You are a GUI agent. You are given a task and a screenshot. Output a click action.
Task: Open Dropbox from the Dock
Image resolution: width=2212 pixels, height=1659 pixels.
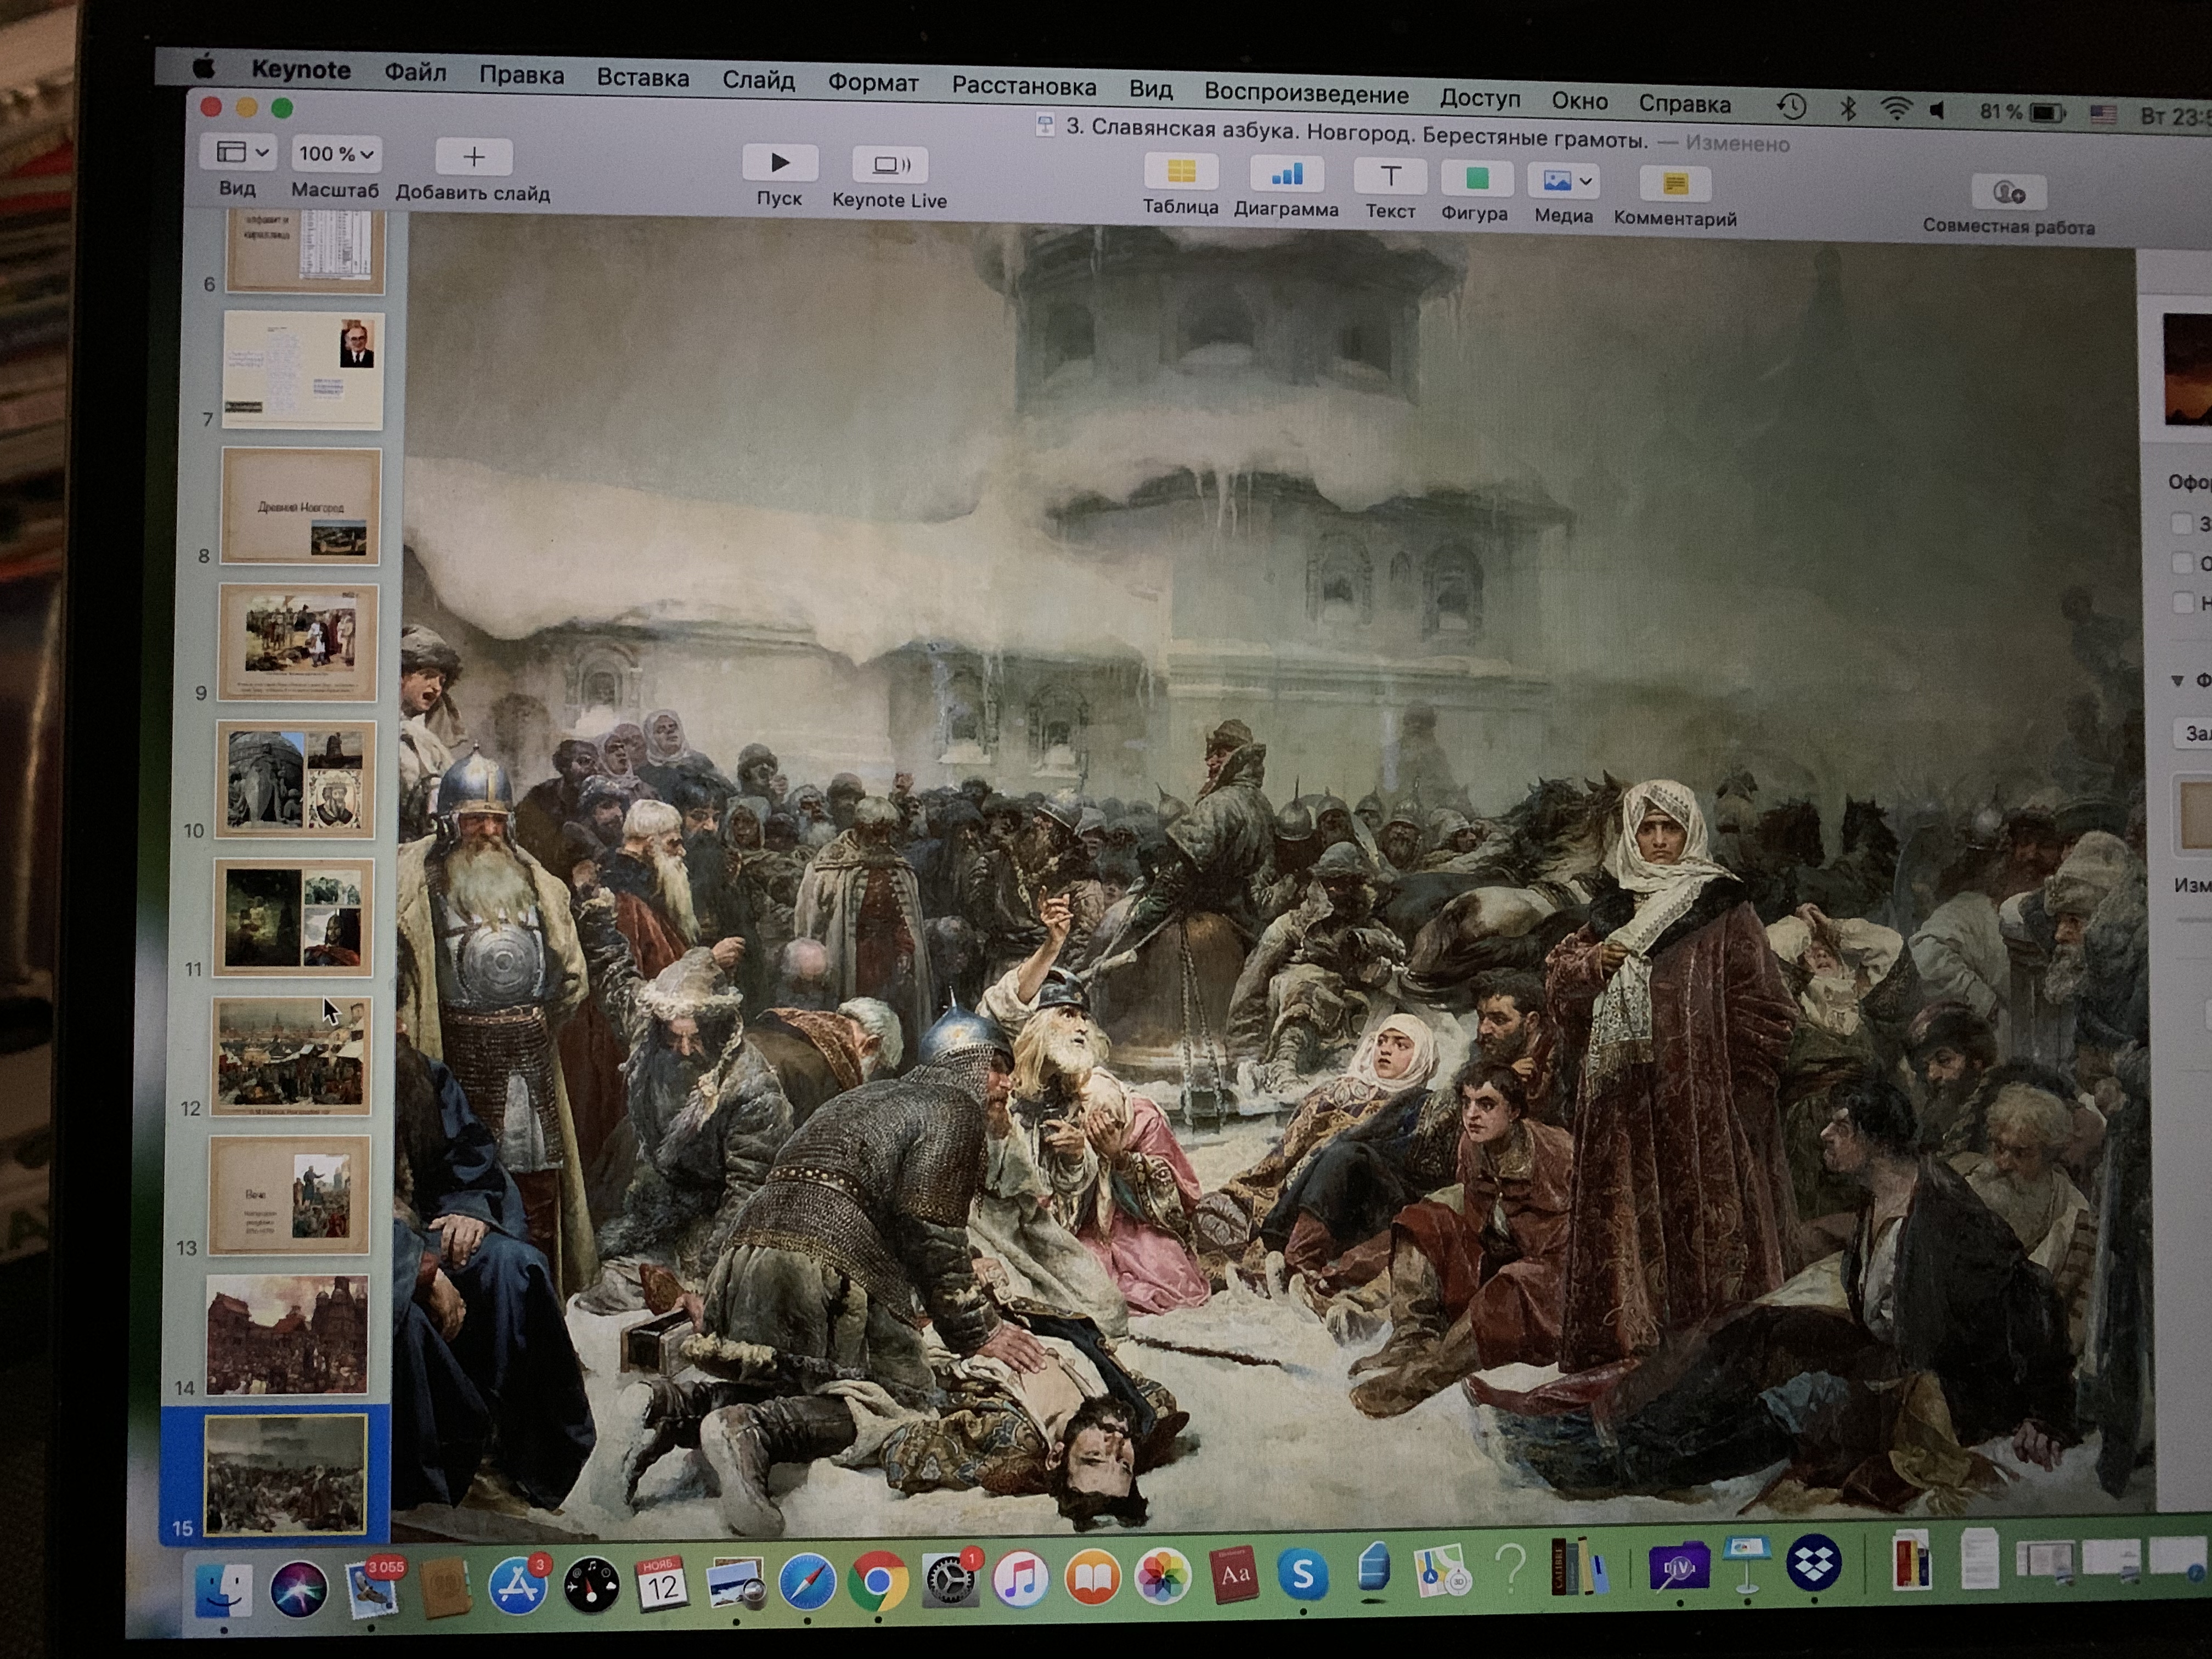[1813, 1563]
